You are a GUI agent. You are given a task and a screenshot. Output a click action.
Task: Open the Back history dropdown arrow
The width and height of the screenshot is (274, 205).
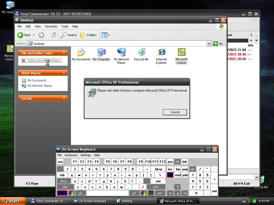[34, 35]
